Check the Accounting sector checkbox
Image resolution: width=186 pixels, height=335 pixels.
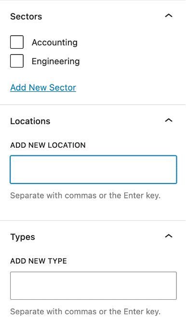[x=17, y=42]
